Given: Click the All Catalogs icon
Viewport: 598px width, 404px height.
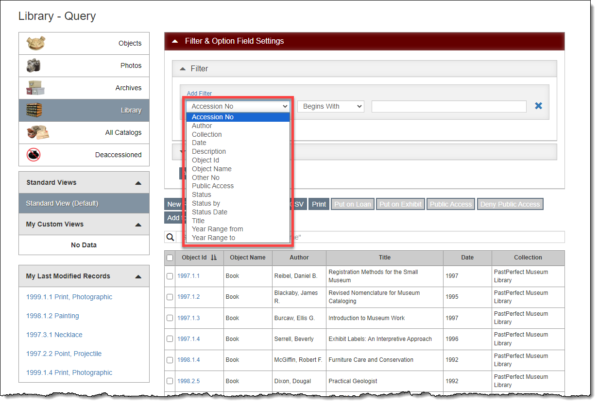Looking at the screenshot, I should point(37,132).
